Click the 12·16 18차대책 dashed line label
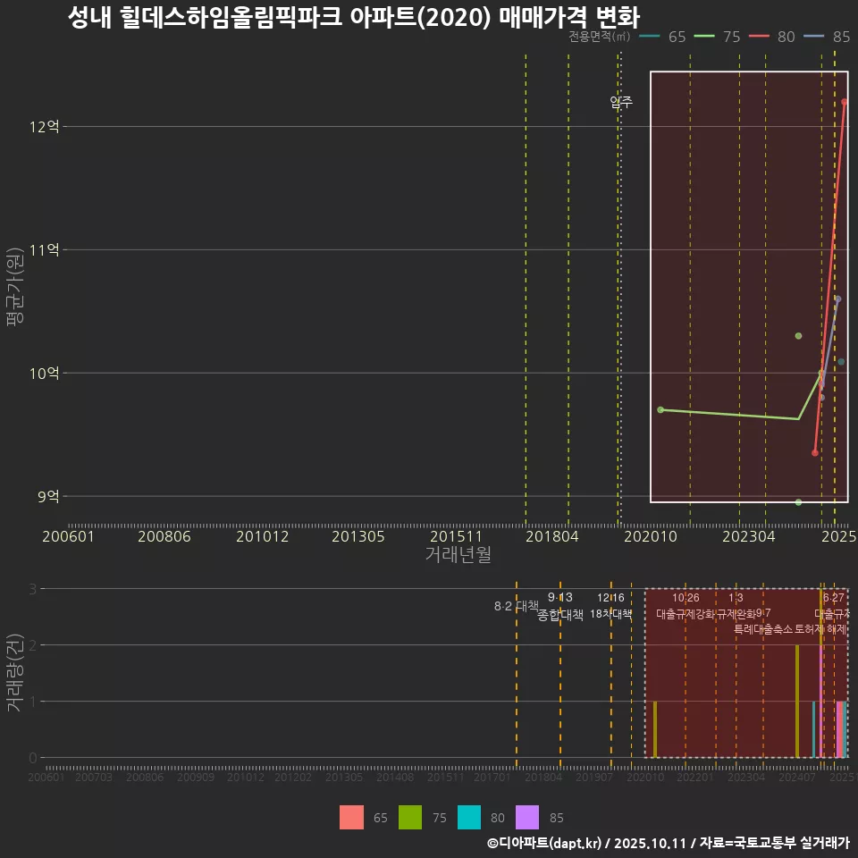 tap(610, 606)
